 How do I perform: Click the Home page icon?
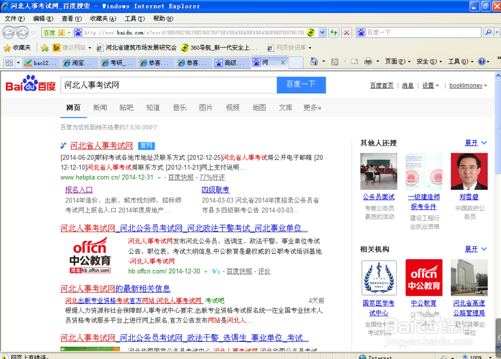tap(315, 61)
